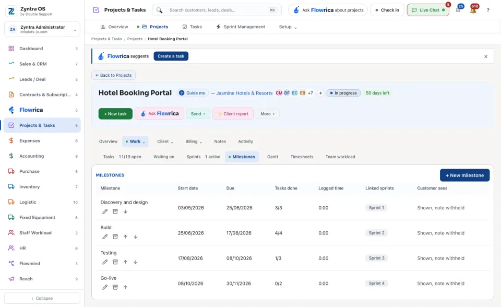This screenshot has width=501, height=307.
Task: Click the Sprint 4 linked sprint chip
Action: click(376, 284)
